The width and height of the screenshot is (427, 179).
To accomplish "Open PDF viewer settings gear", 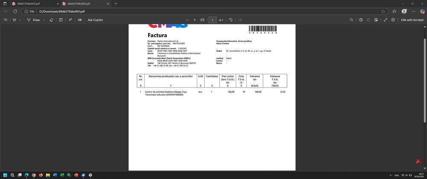I will 393,20.
